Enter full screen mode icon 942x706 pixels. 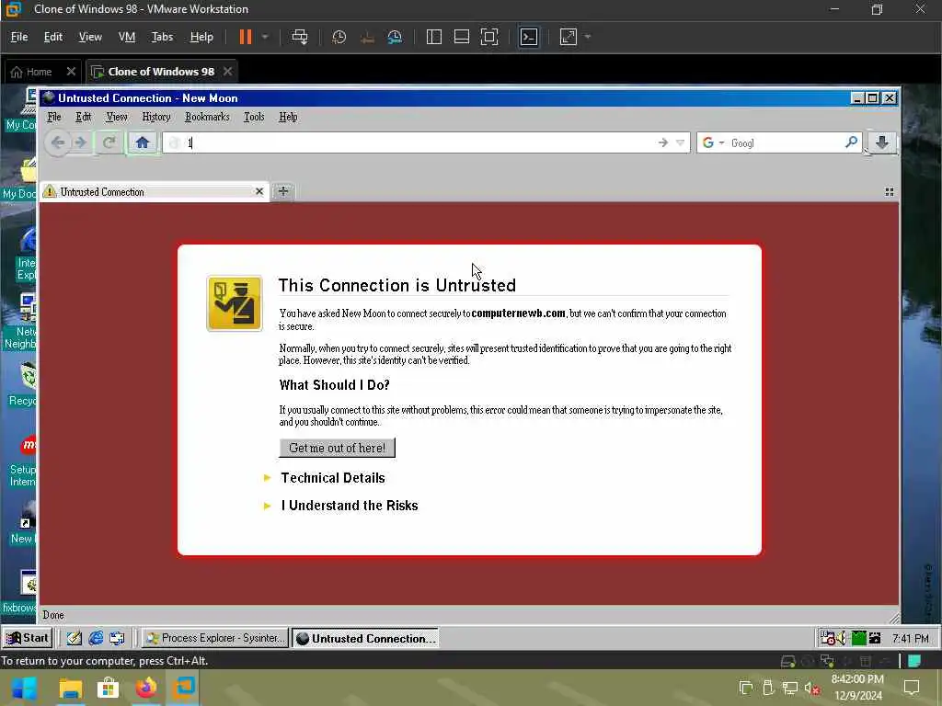pyautogui.click(x=489, y=37)
